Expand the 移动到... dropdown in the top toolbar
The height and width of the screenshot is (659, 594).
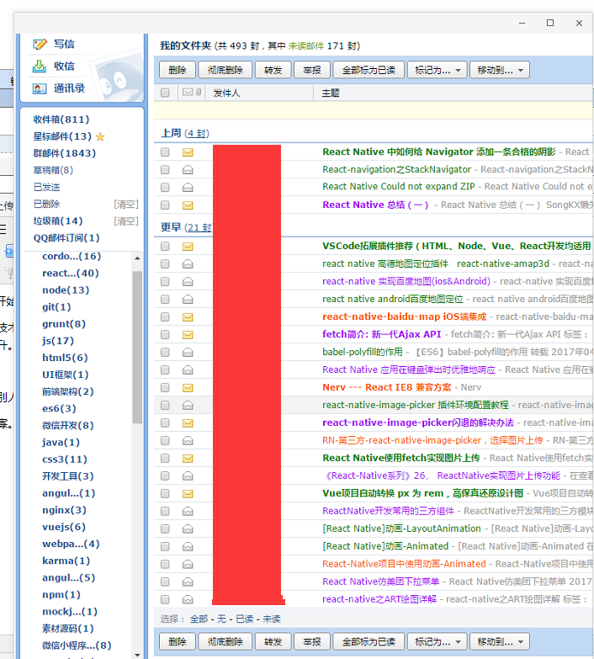pos(498,71)
